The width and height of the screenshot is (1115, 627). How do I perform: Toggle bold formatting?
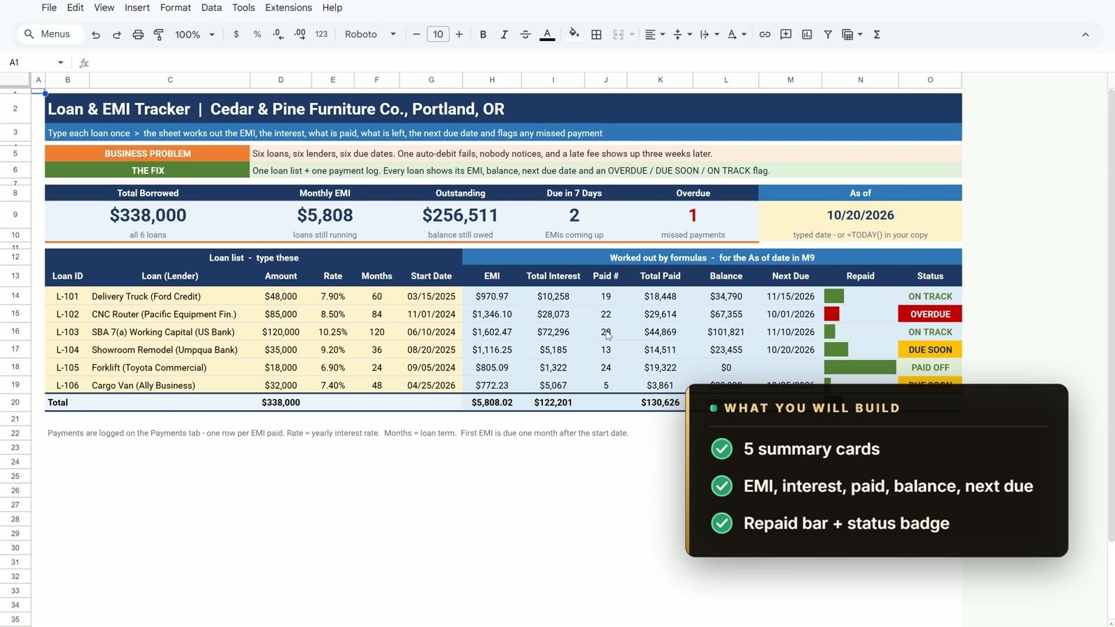[x=483, y=34]
